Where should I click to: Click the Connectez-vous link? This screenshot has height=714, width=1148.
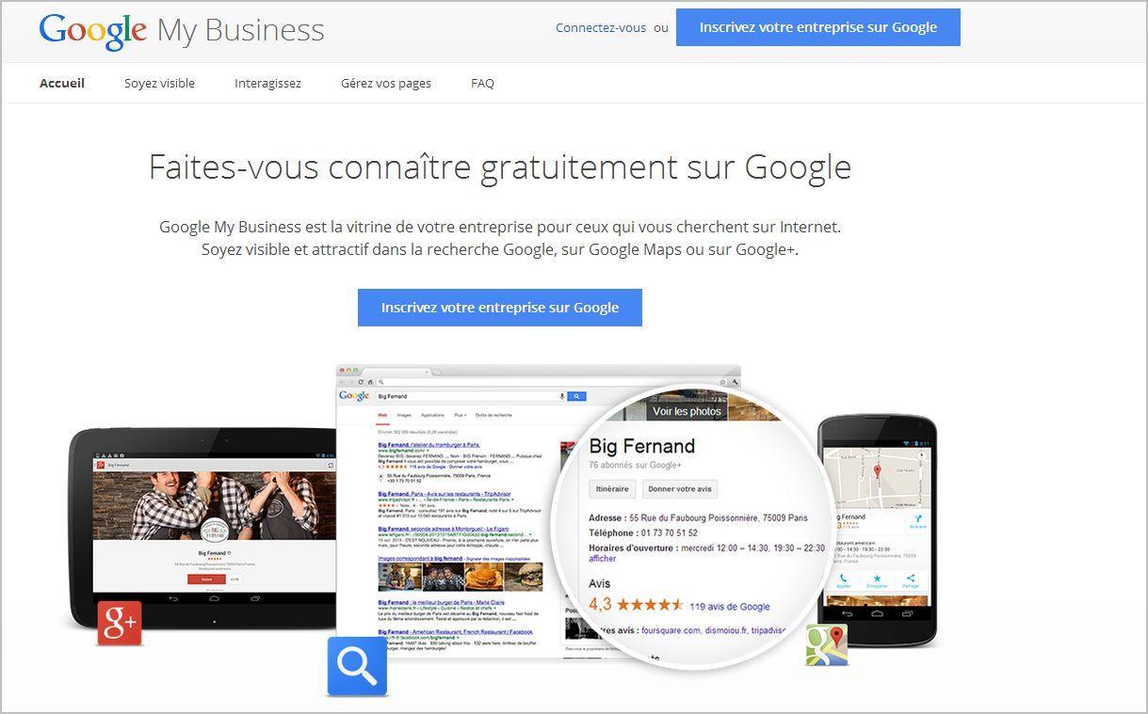tap(601, 27)
